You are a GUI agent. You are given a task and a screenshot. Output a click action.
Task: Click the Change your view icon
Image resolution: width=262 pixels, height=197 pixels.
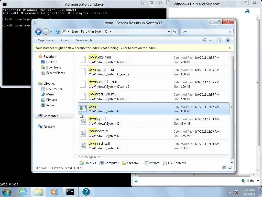204,40
